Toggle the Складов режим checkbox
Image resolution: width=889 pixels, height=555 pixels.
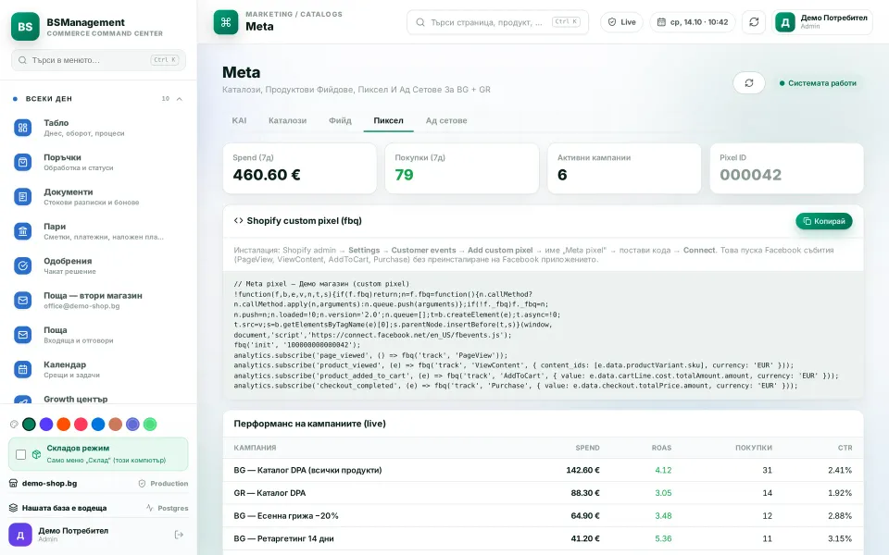[x=21, y=454]
